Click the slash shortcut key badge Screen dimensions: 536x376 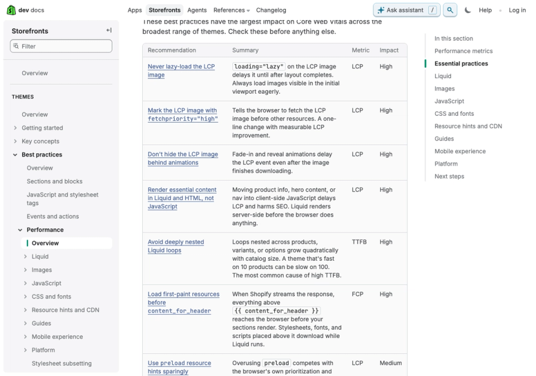[x=432, y=10]
